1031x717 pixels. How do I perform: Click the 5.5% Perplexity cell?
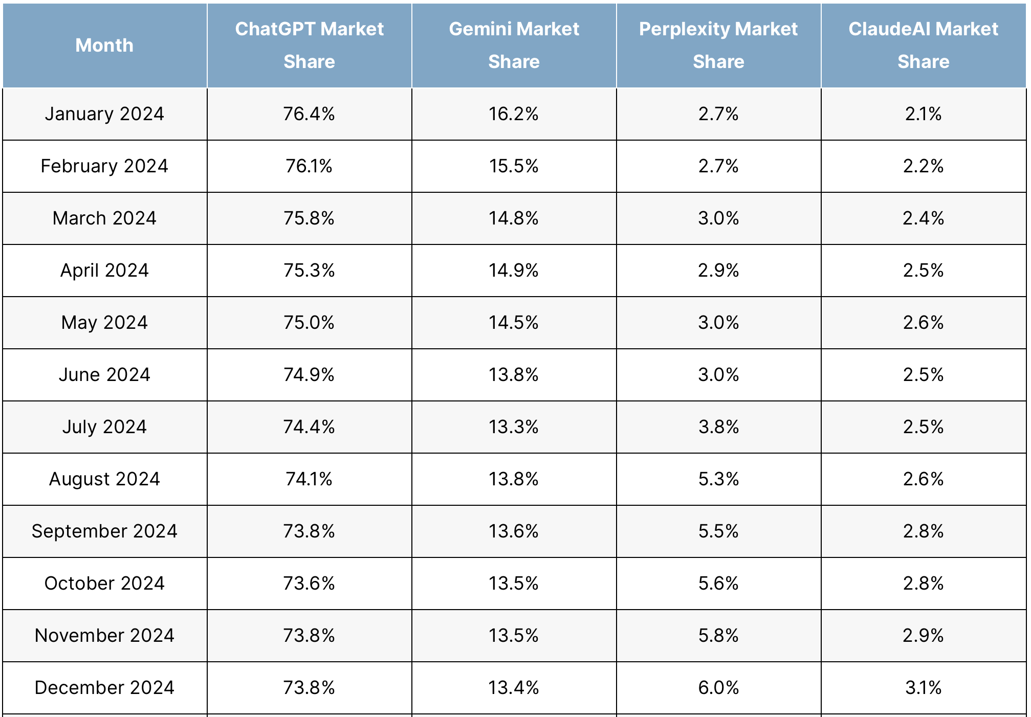[718, 531]
